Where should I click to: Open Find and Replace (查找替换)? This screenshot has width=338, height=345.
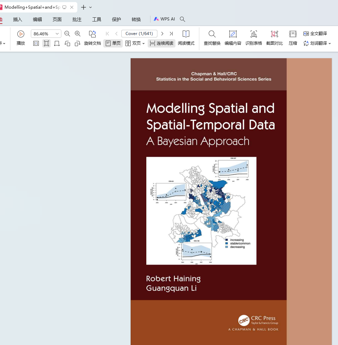212,34
